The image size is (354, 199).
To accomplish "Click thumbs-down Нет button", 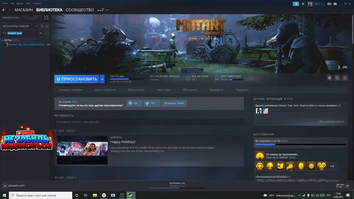I will click(x=152, y=103).
